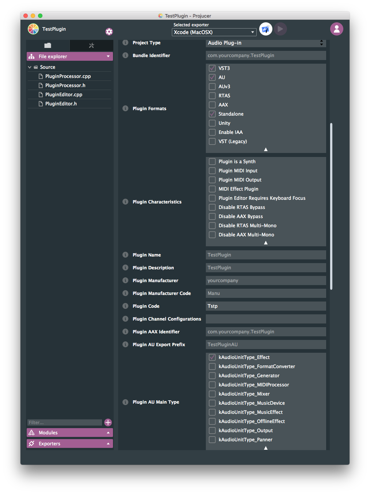Viewport: 370px width, 494px height.
Task: Click the file icon of PluginProcessor.cpp
Action: (x=41, y=76)
